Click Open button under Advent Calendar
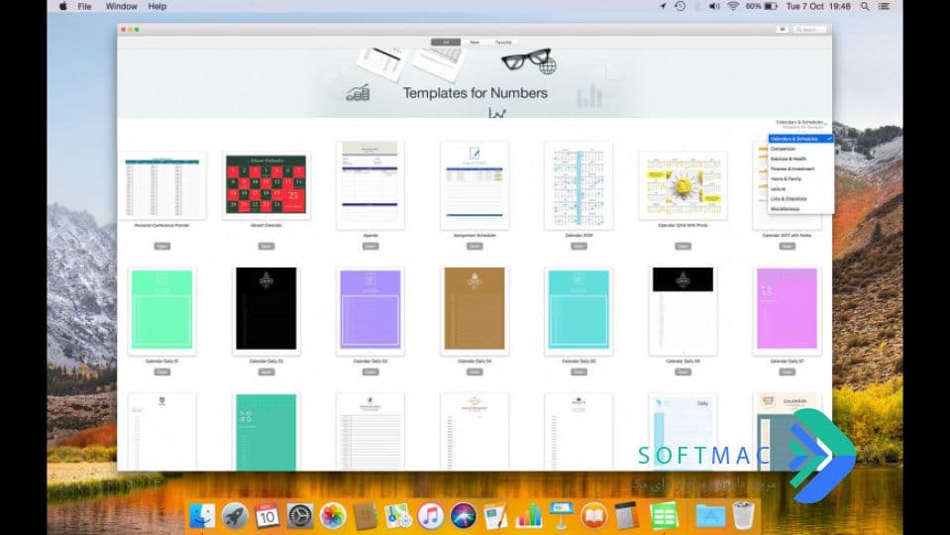This screenshot has height=535, width=950. (265, 246)
